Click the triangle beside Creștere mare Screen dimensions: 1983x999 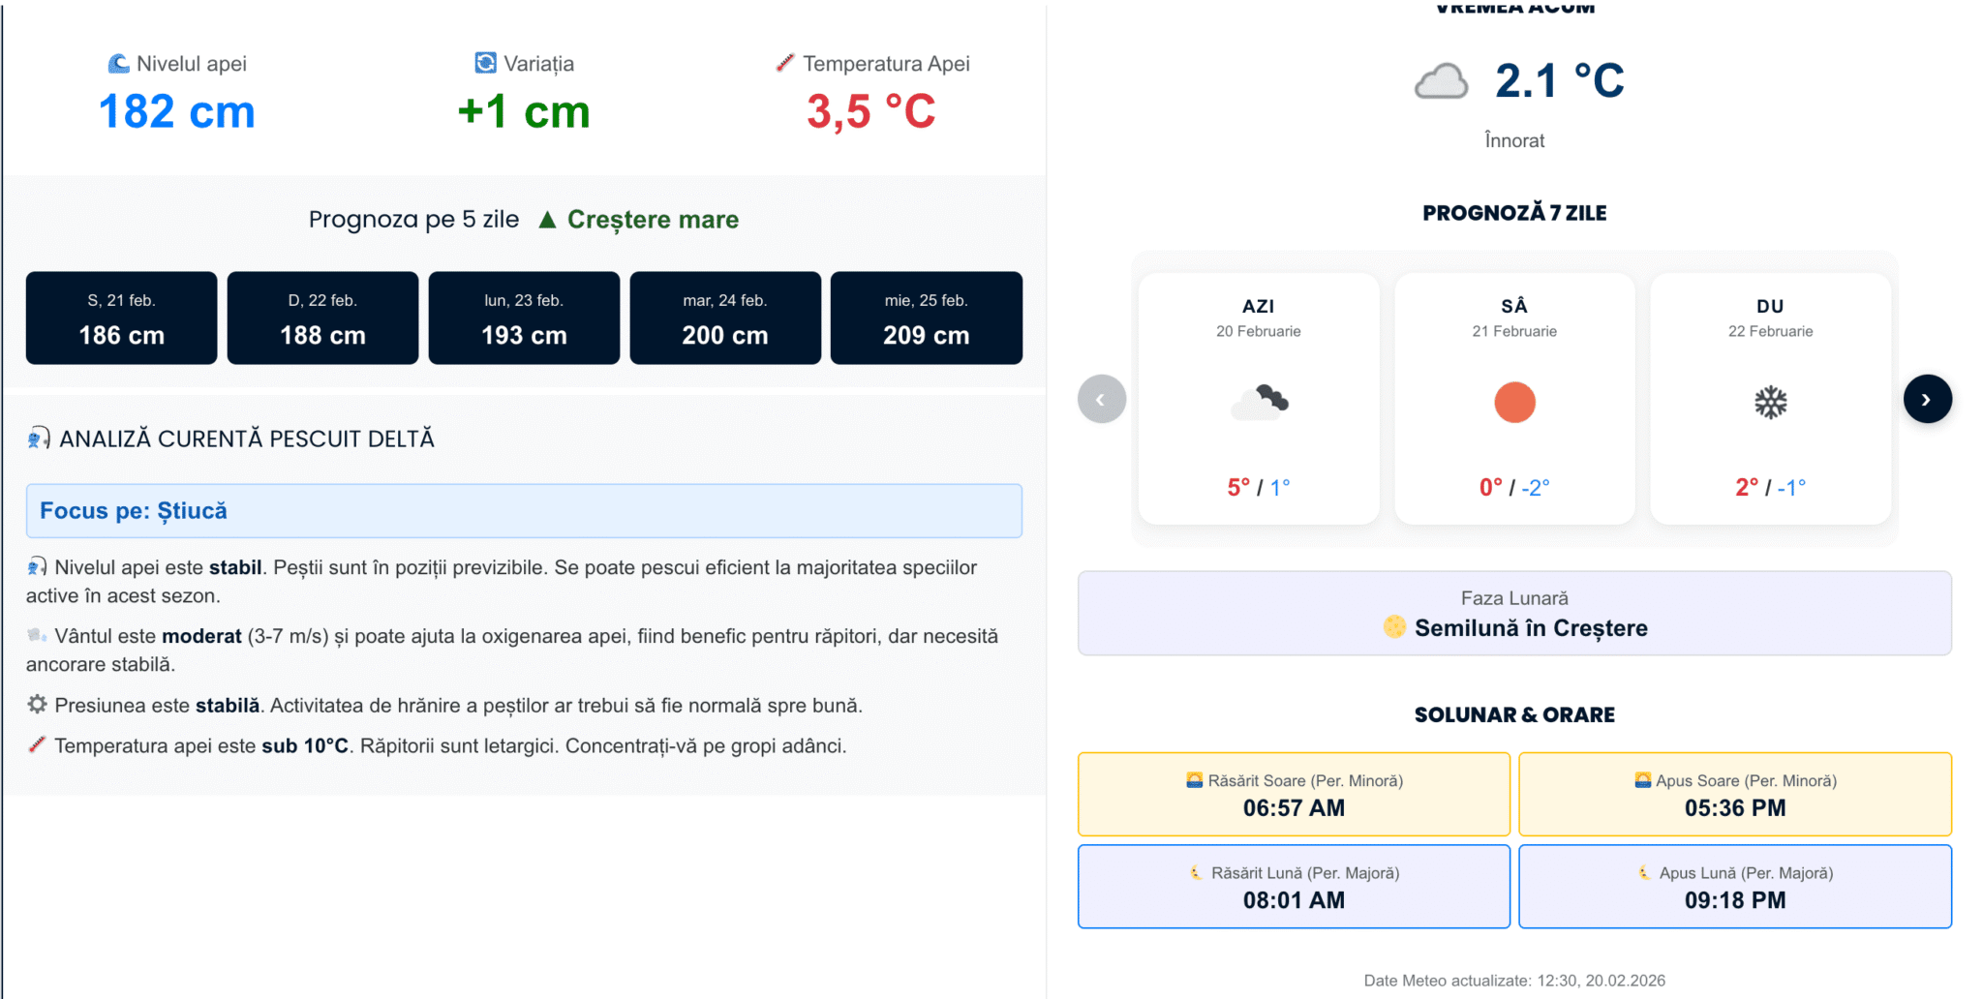pos(548,219)
